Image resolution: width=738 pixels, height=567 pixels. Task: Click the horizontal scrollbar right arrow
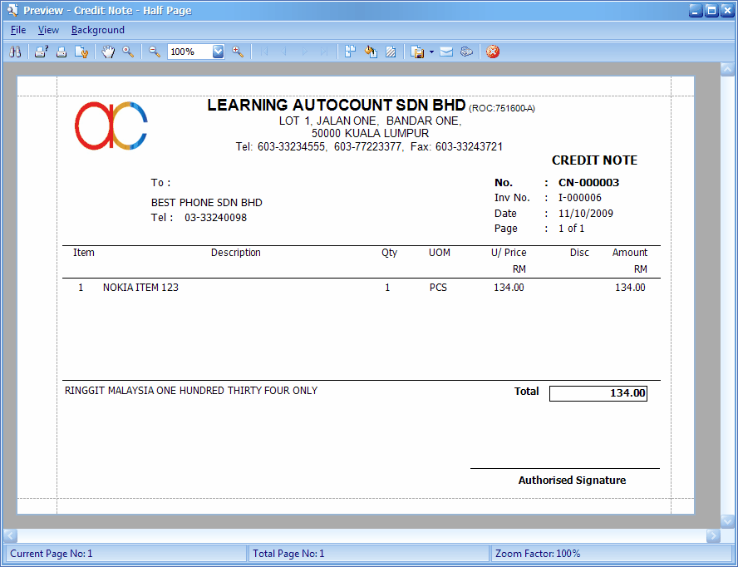coord(713,535)
